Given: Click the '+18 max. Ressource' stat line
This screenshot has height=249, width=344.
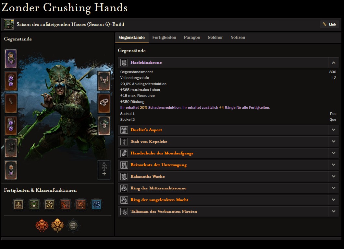Looking at the screenshot, I should coord(137,96).
